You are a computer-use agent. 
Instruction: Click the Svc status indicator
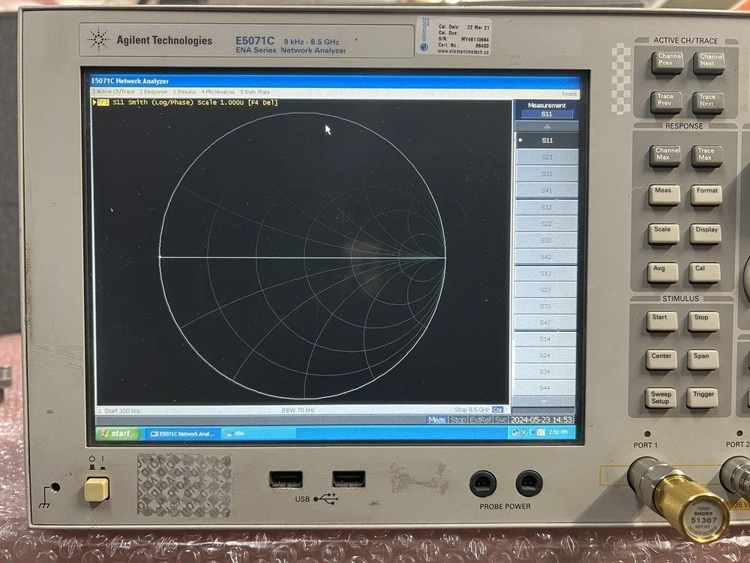click(x=500, y=420)
